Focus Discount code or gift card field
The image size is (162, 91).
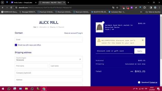(x=114, y=51)
